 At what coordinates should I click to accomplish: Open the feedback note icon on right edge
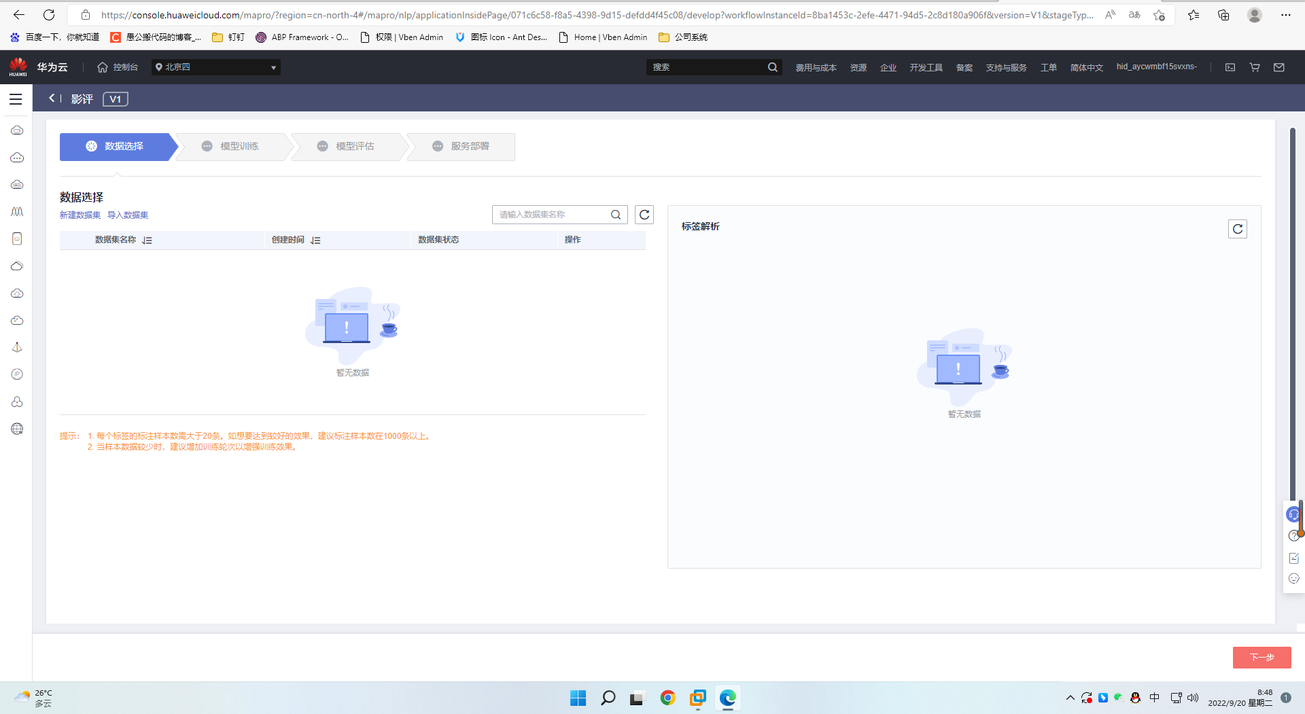coord(1294,558)
